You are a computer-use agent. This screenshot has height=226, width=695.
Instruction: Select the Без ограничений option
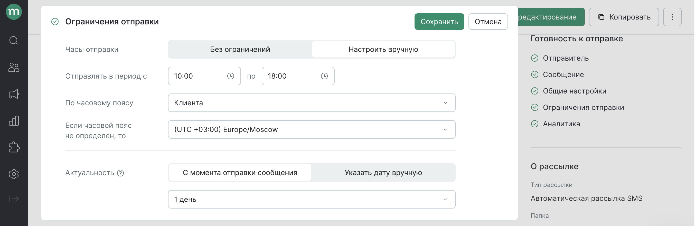(240, 49)
